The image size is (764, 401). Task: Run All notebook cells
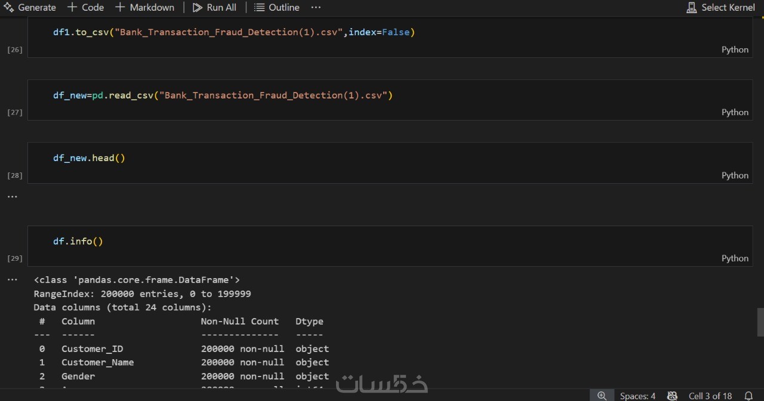(214, 7)
